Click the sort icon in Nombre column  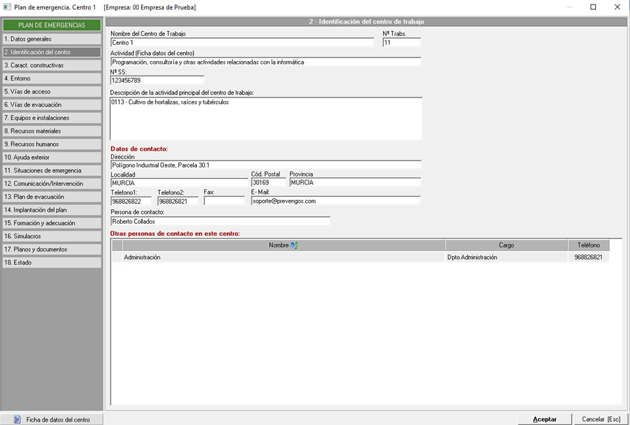point(294,245)
